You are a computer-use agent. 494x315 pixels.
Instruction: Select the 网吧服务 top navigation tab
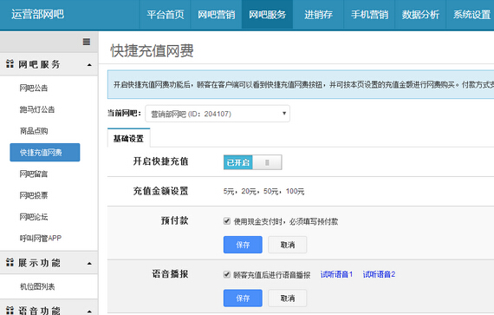click(x=267, y=15)
